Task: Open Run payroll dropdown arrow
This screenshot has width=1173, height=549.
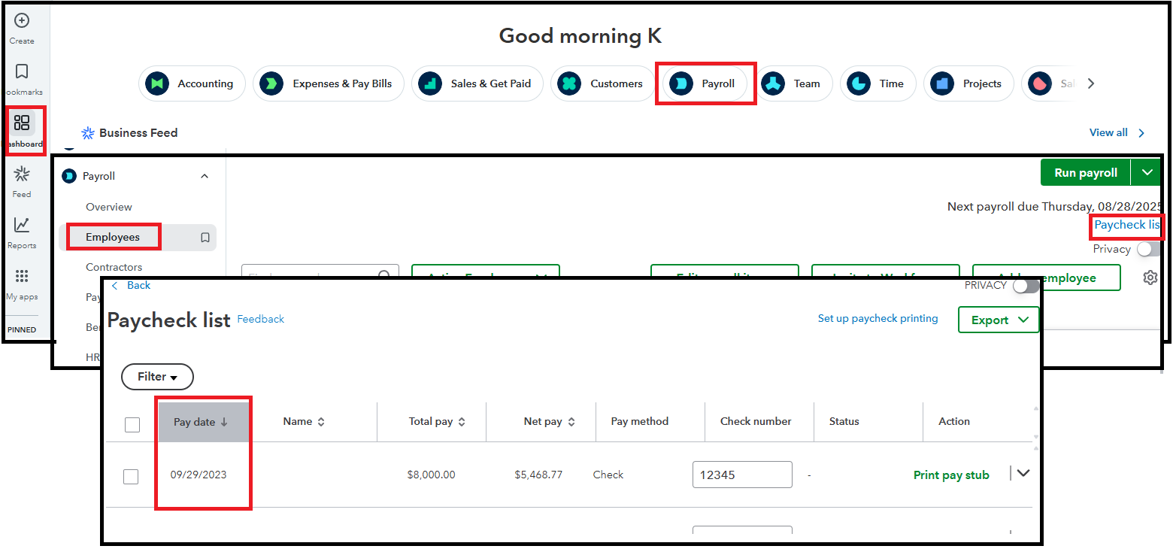Action: [1147, 172]
